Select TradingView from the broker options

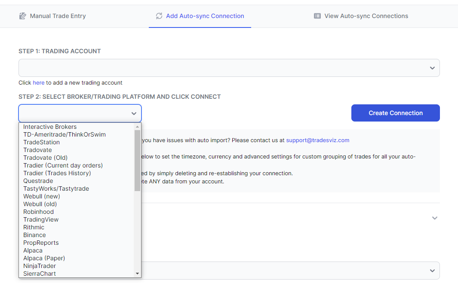pyautogui.click(x=41, y=219)
